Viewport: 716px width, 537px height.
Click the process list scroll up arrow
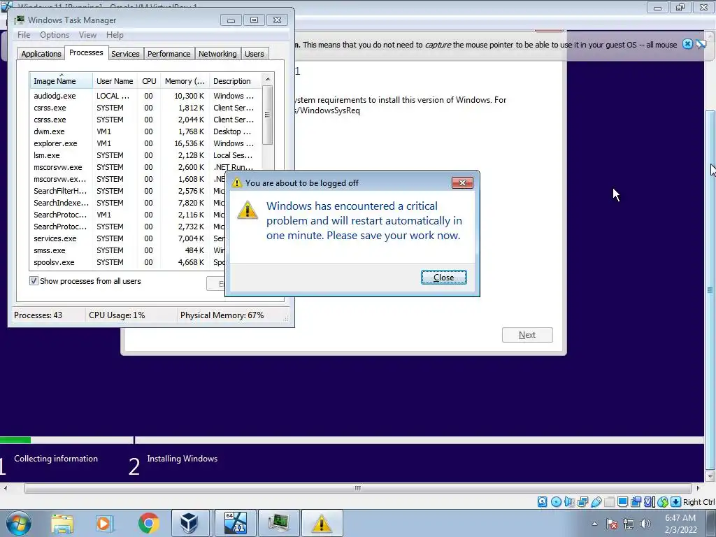click(268, 79)
